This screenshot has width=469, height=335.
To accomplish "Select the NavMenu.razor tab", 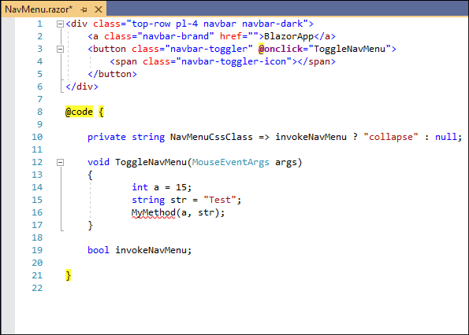I will pyautogui.click(x=39, y=9).
